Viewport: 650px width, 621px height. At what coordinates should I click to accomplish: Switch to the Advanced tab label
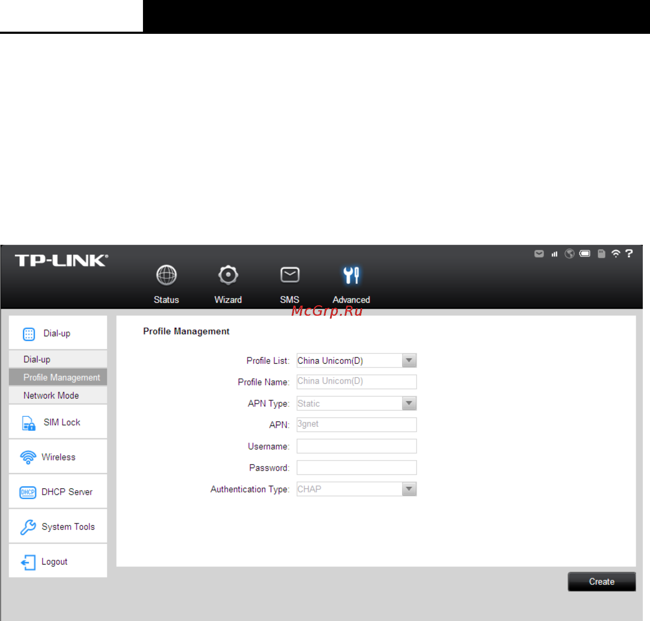coord(351,300)
